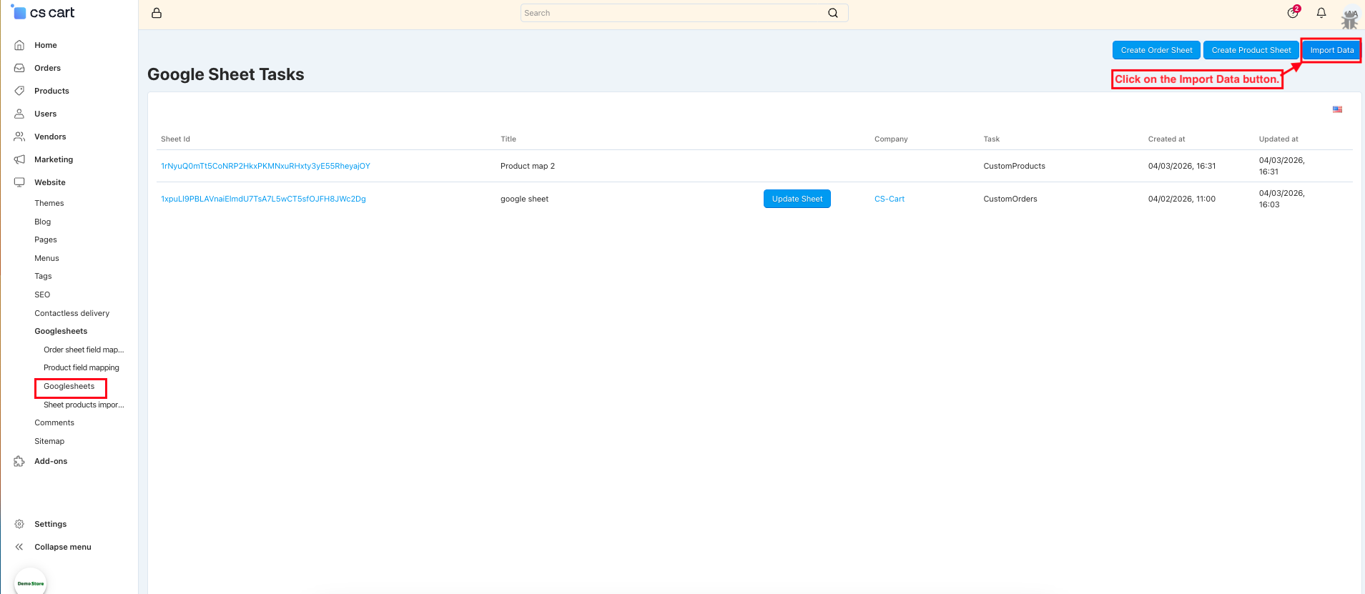Viewport: 1365px width, 594px height.
Task: Click the Products tag icon
Action: 19,91
